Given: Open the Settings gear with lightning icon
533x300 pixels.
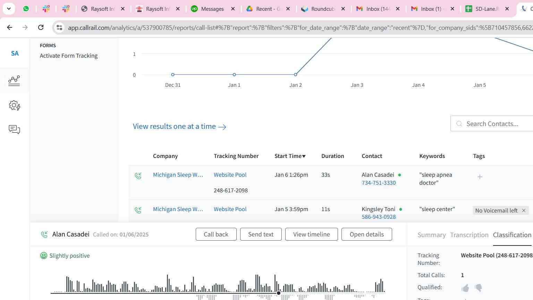Looking at the screenshot, I should (x=15, y=105).
